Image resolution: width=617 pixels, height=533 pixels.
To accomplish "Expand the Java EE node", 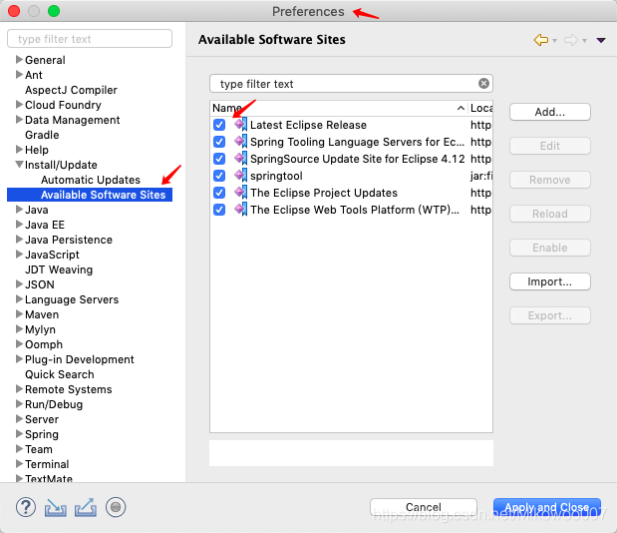I will (x=19, y=225).
